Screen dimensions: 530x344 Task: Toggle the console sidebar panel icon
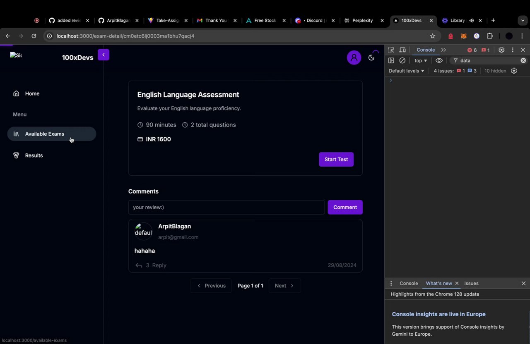391,60
